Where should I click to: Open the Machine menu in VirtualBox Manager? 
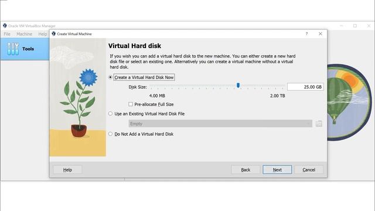click(24, 34)
